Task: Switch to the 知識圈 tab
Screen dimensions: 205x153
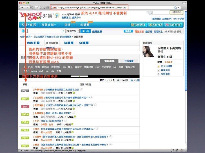Action: [x=69, y=43]
